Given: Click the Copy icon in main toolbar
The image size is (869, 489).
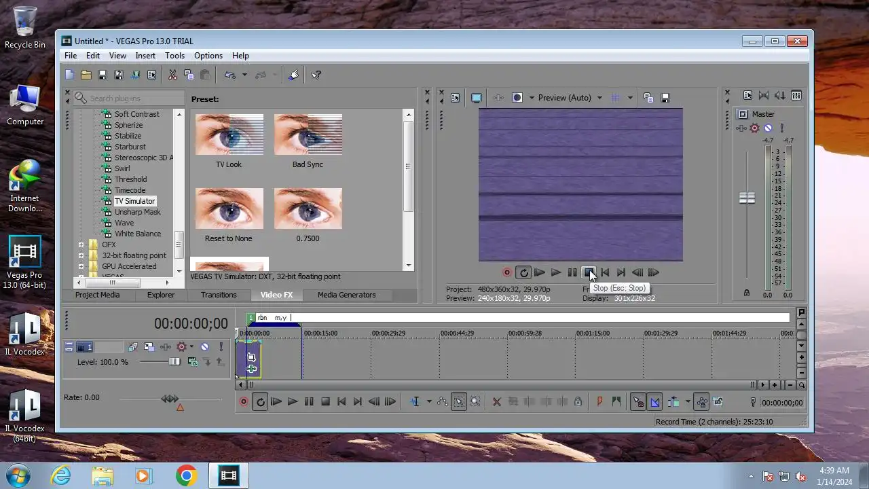Looking at the screenshot, I should point(189,75).
